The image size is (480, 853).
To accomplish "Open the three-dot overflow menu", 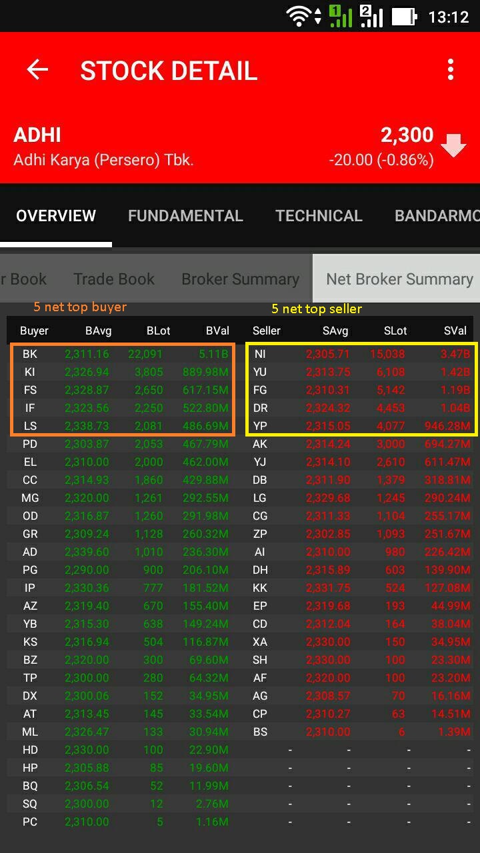I will 451,70.
